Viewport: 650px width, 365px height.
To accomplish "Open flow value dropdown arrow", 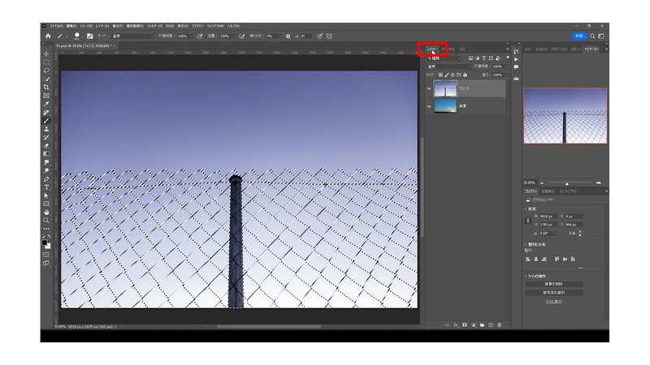I will click(x=235, y=36).
